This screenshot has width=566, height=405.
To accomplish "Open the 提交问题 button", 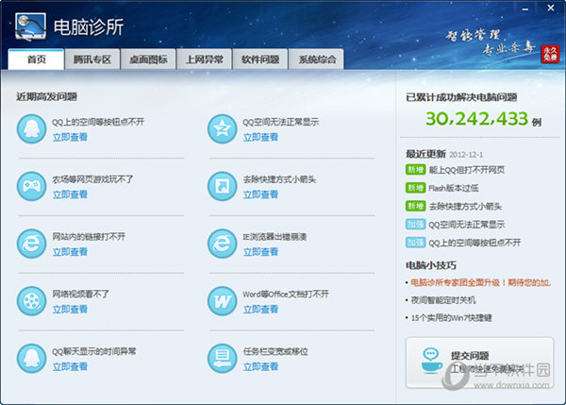I will (x=479, y=363).
